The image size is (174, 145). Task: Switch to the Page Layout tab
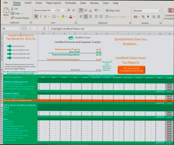click(53, 3)
